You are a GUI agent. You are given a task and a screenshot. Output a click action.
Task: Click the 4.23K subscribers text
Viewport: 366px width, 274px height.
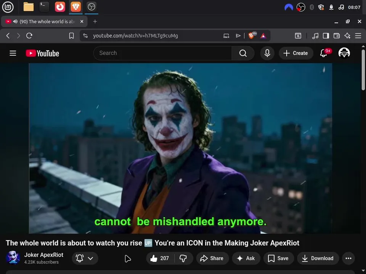pos(41,262)
